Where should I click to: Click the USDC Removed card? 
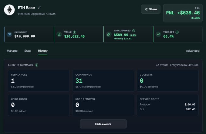point(103,105)
